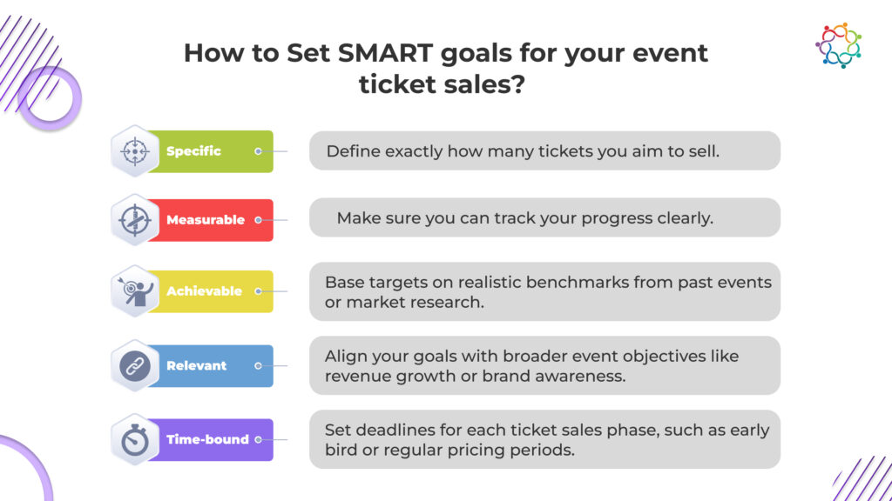Image resolution: width=892 pixels, height=501 pixels.
Task: Click the connector dot on the Specific tag
Action: [x=258, y=151]
